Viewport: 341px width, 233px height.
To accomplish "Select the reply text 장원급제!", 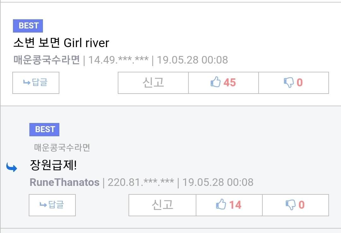I will coord(53,165).
